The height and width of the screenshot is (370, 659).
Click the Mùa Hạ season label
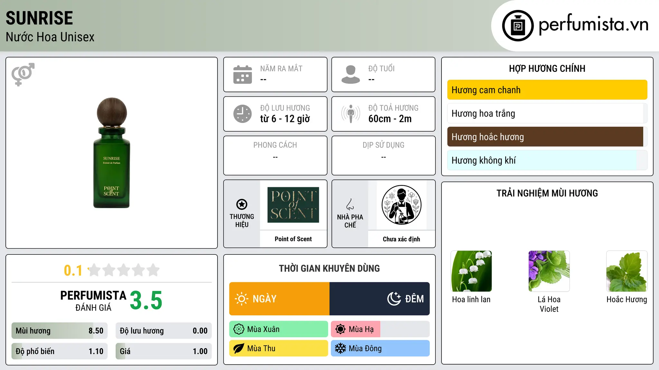click(361, 329)
